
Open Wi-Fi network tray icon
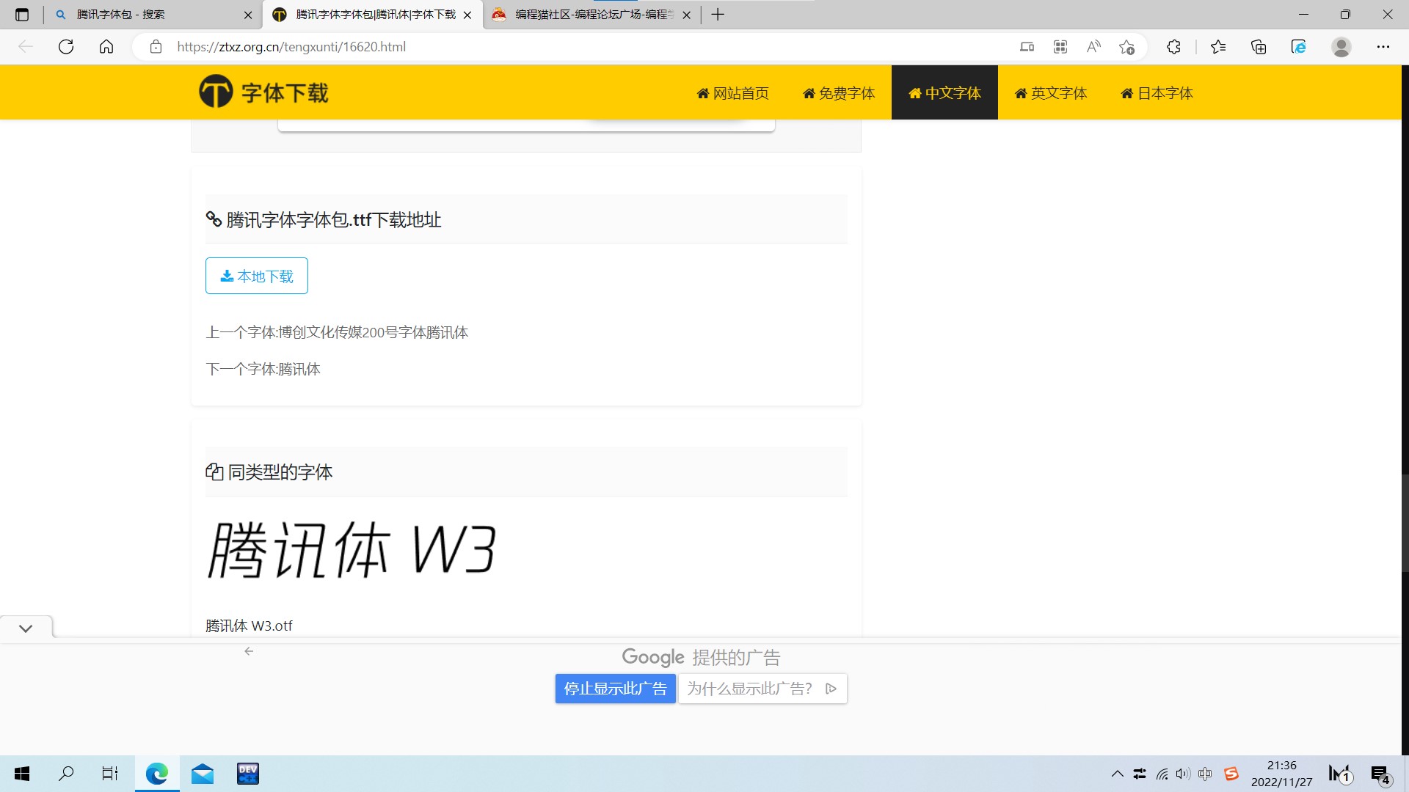point(1162,774)
